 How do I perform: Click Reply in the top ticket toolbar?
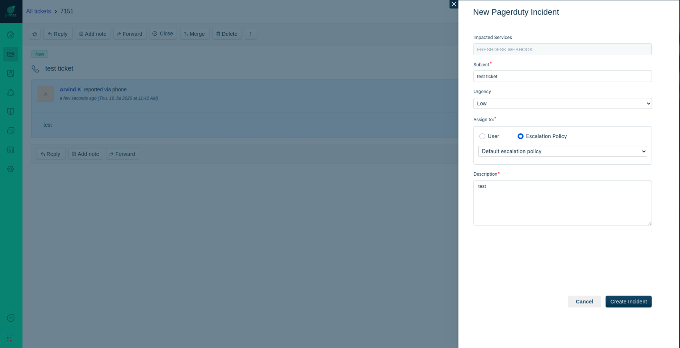click(58, 34)
